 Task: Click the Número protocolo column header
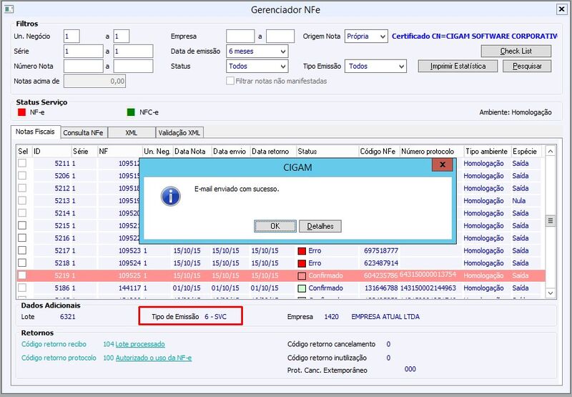coord(432,151)
